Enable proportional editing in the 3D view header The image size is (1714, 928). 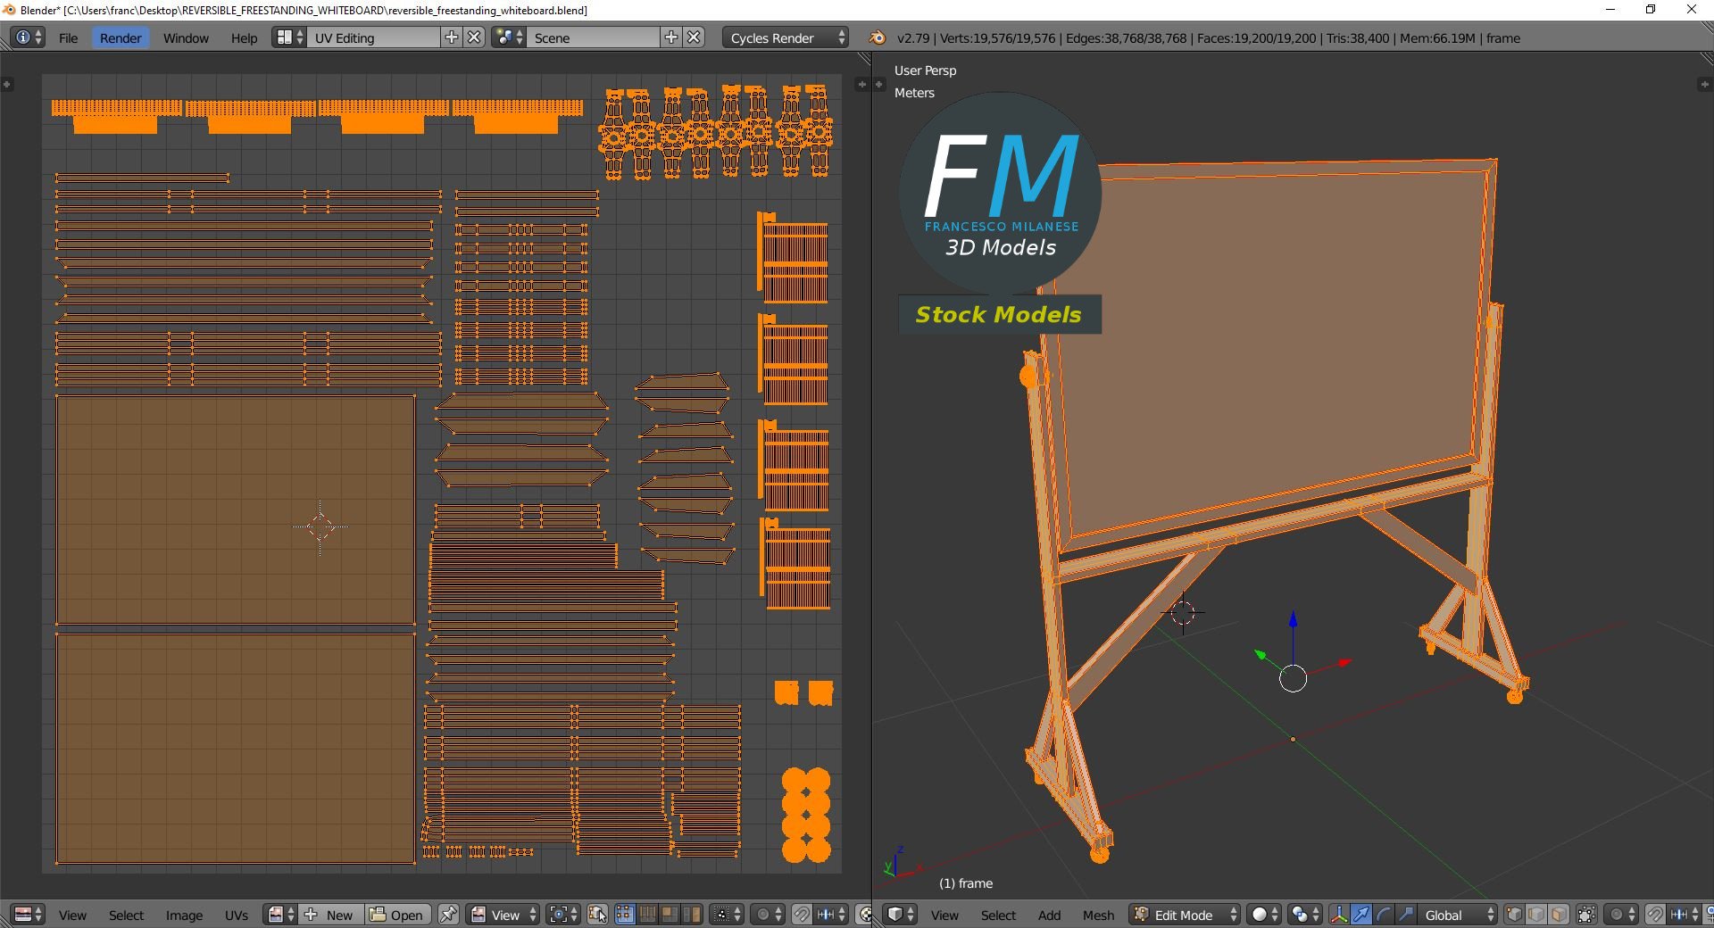pos(1616,915)
